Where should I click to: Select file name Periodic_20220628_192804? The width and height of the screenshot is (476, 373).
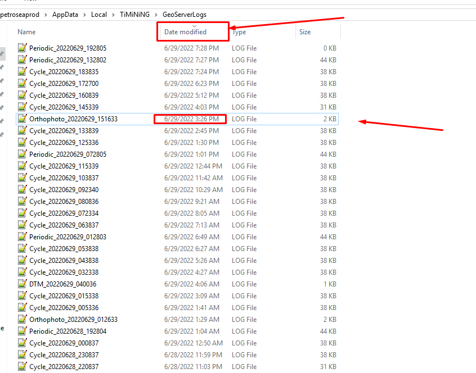[x=68, y=331]
